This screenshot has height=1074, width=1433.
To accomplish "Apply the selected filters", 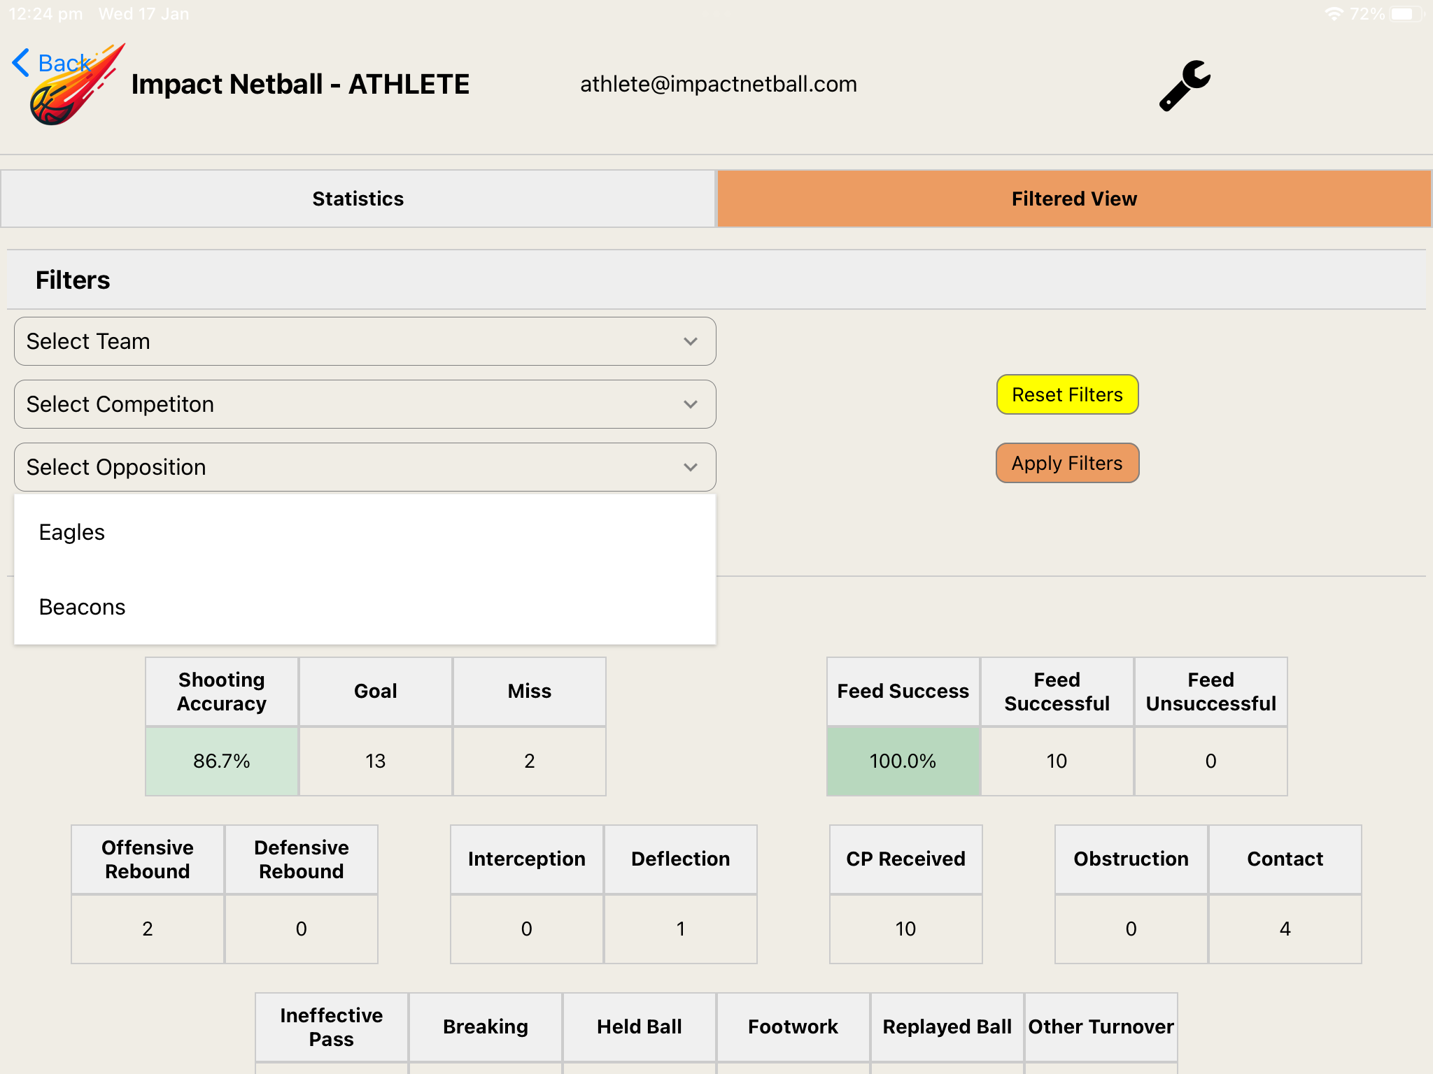I will (x=1066, y=463).
